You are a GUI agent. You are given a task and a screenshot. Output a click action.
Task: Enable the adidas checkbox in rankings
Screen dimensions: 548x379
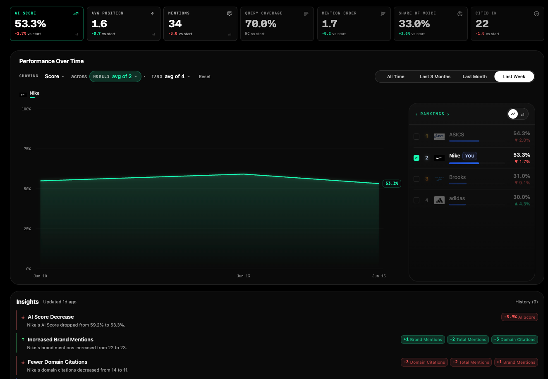(x=416, y=200)
